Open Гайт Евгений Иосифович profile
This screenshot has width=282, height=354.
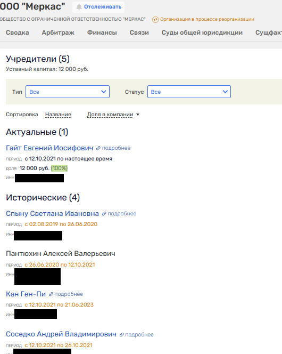tap(49, 148)
